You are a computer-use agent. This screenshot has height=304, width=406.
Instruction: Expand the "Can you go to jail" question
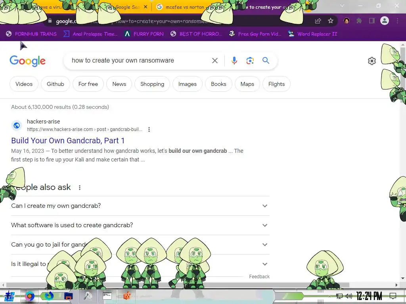140,245
